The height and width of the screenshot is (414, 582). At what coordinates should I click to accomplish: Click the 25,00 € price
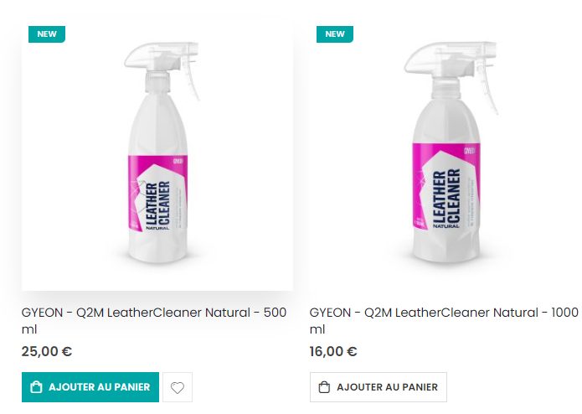pyautogui.click(x=47, y=351)
